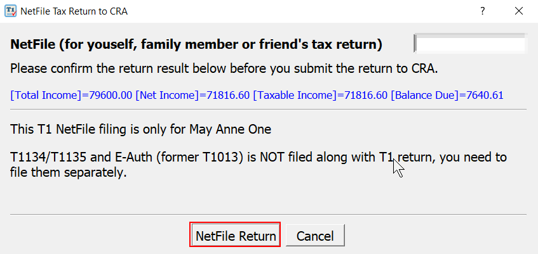Click the Balance Due amount 7640.61

click(x=481, y=95)
